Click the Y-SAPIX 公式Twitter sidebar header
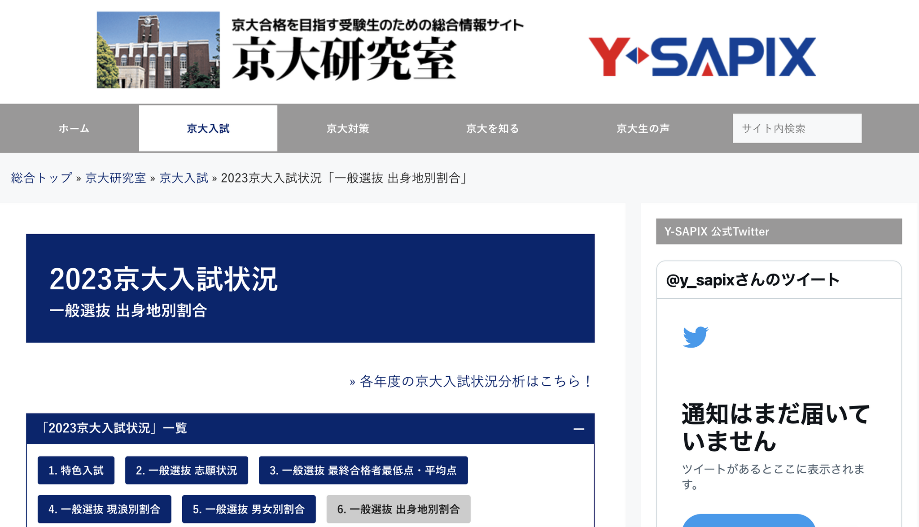Image resolution: width=919 pixels, height=527 pixels. 779,231
